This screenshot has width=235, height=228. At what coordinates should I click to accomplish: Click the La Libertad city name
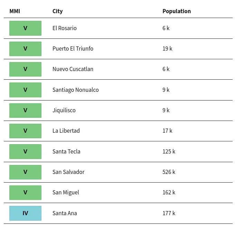coord(66,131)
